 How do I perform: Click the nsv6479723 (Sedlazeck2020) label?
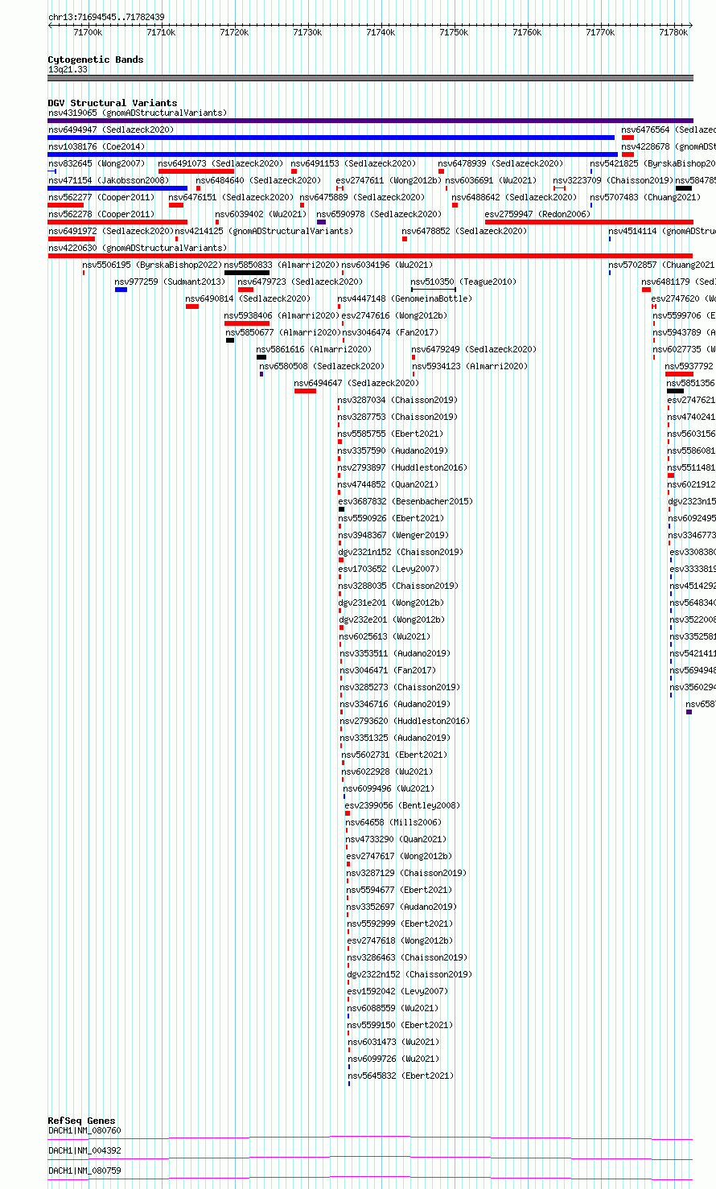(x=300, y=282)
